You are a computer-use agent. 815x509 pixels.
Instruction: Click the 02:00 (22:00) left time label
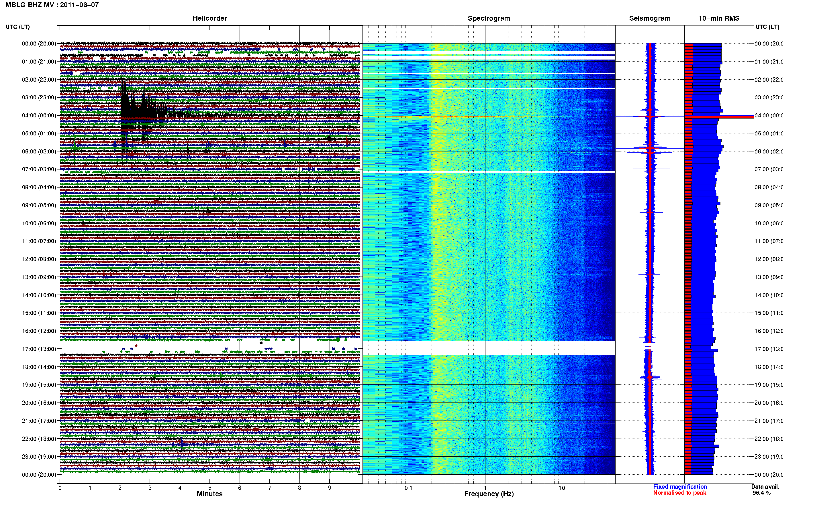point(39,80)
